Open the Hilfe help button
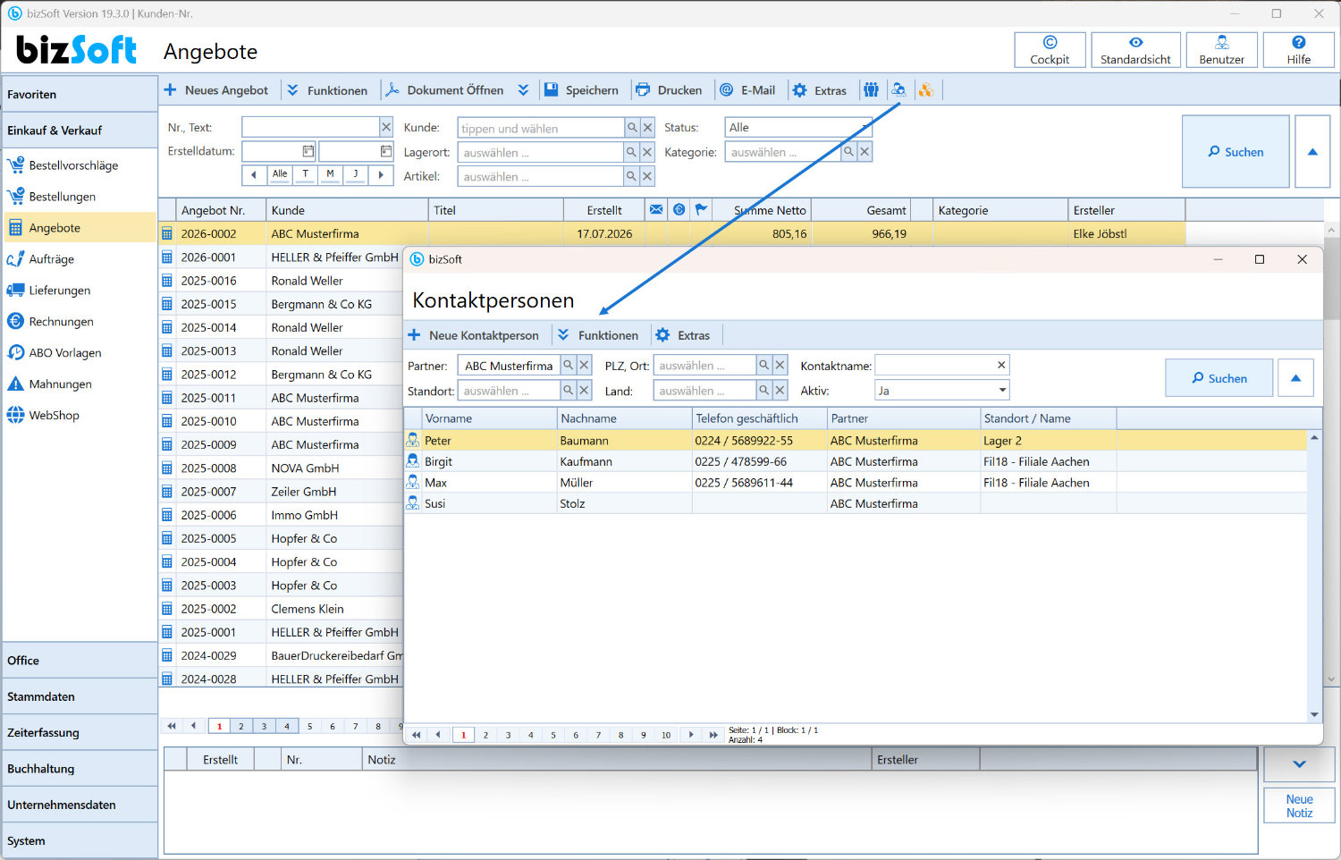The image size is (1341, 860). point(1298,50)
